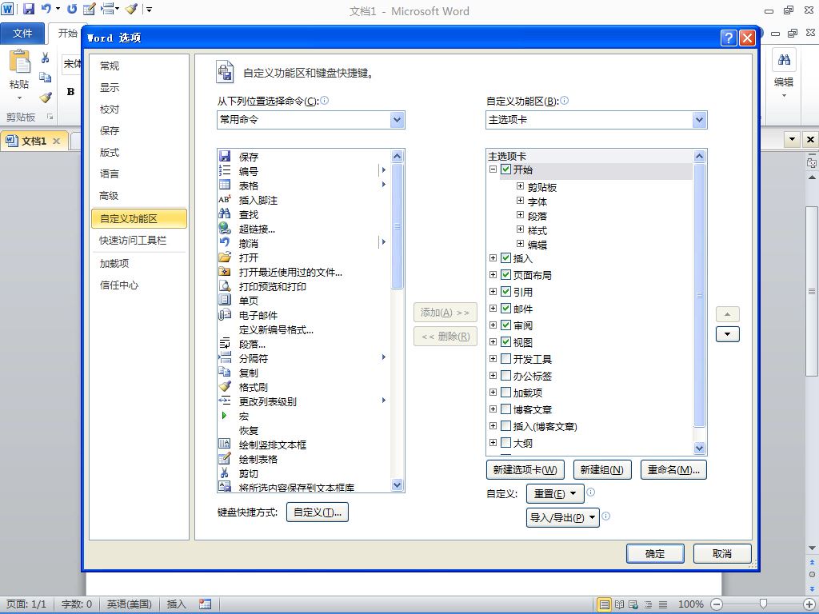
Task: Choose the 电子邮件 command icon
Action: coord(225,314)
